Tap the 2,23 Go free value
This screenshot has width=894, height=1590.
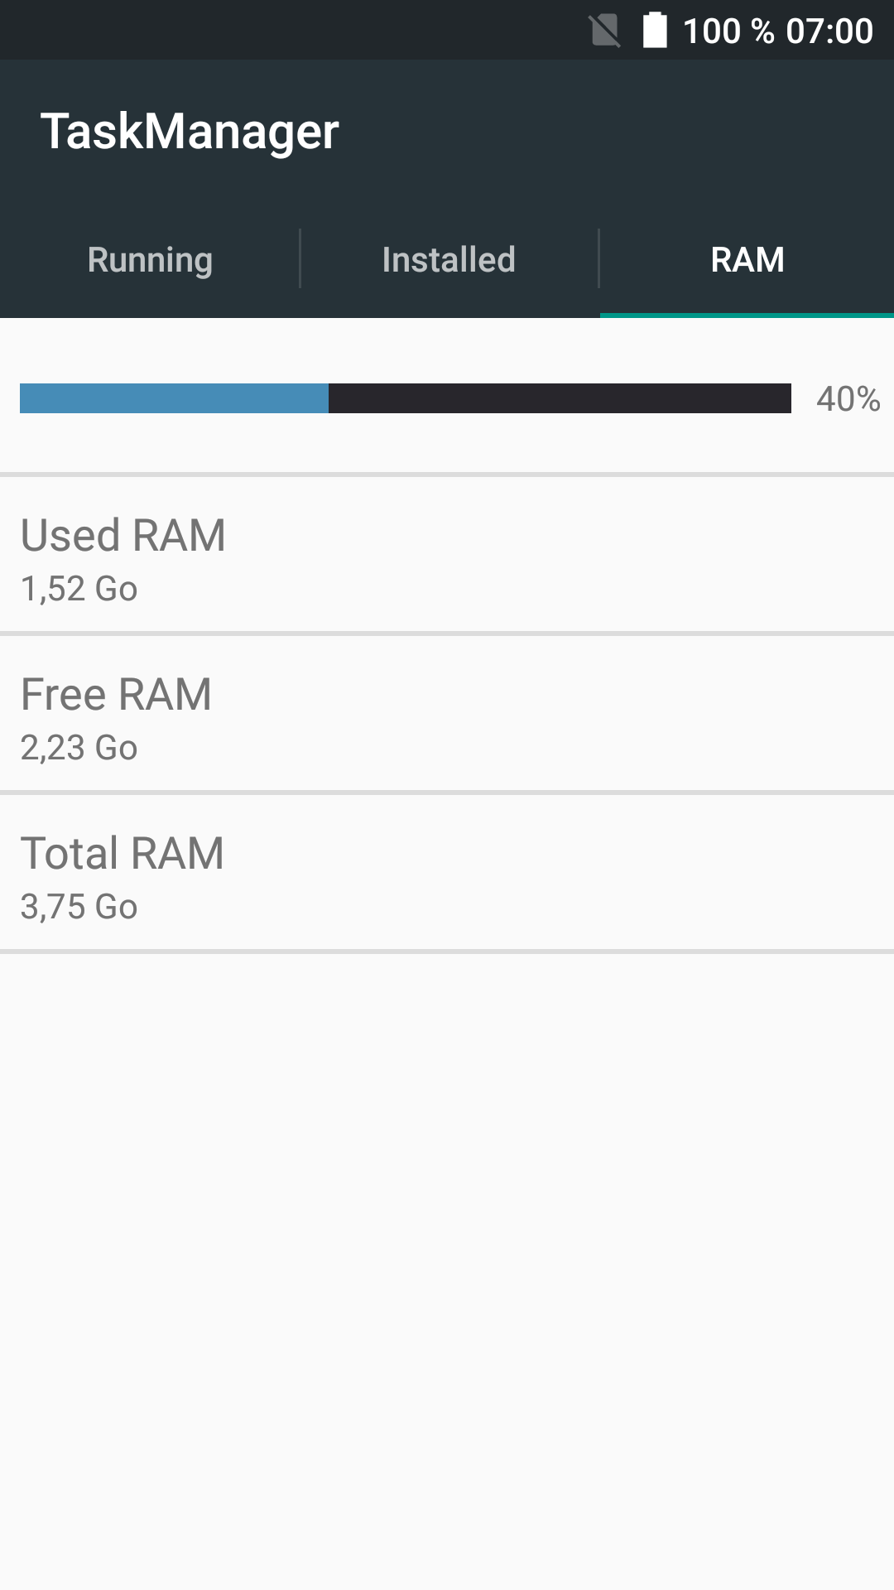click(79, 748)
